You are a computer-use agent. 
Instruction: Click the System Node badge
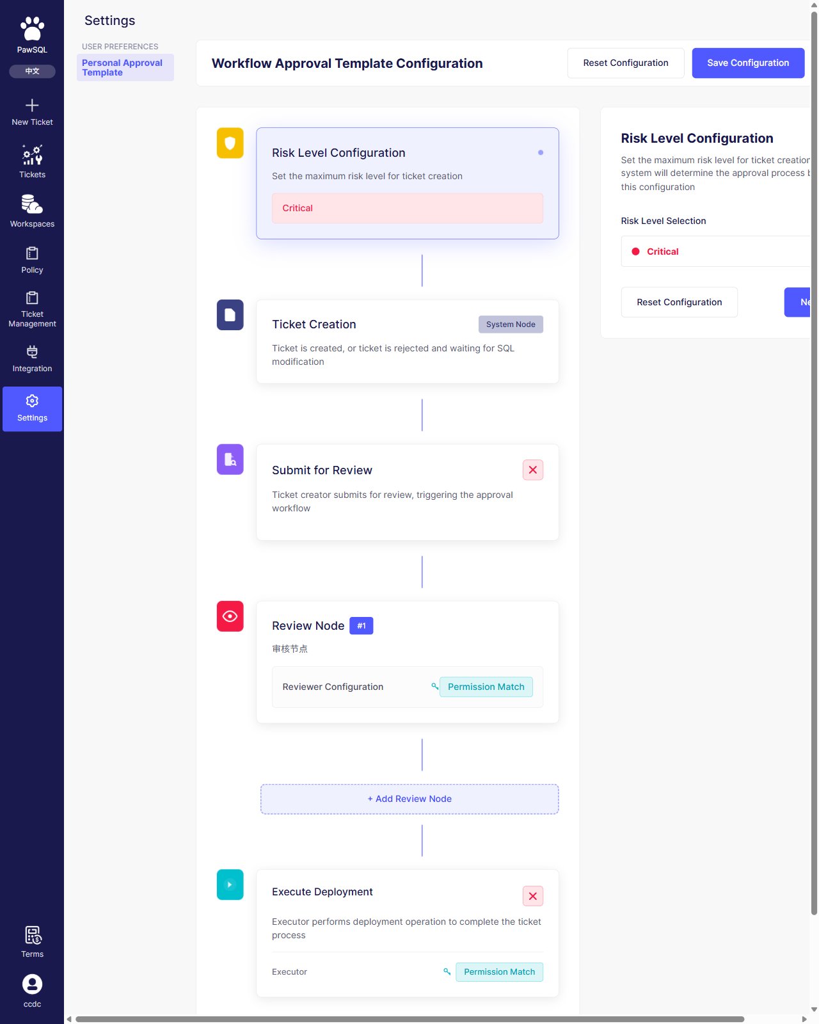pyautogui.click(x=511, y=324)
